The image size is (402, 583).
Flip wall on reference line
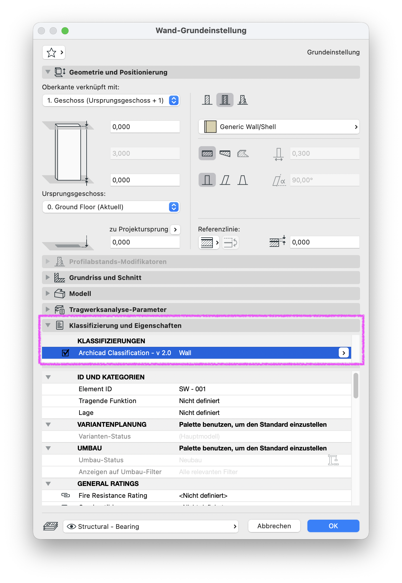(231, 243)
